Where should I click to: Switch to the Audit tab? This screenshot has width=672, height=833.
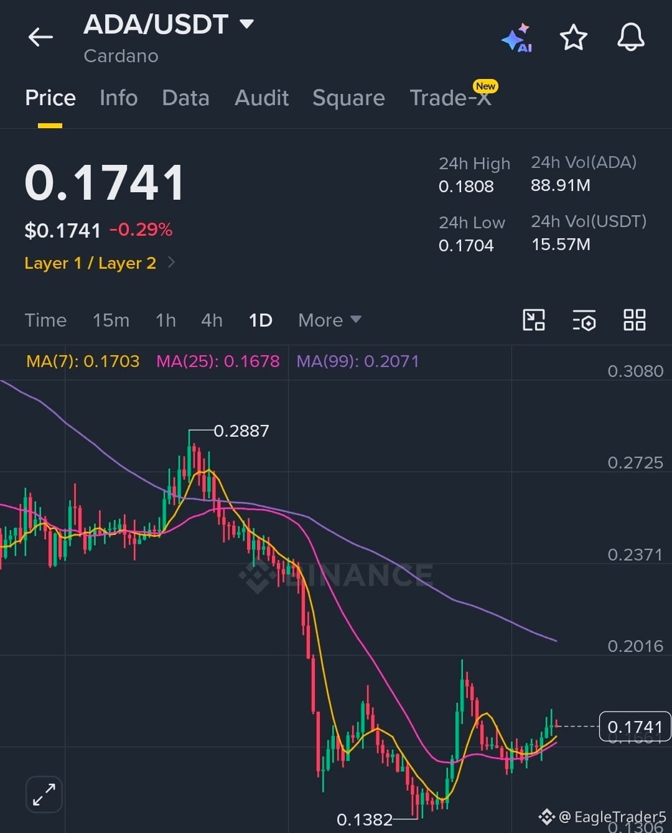[x=261, y=98]
